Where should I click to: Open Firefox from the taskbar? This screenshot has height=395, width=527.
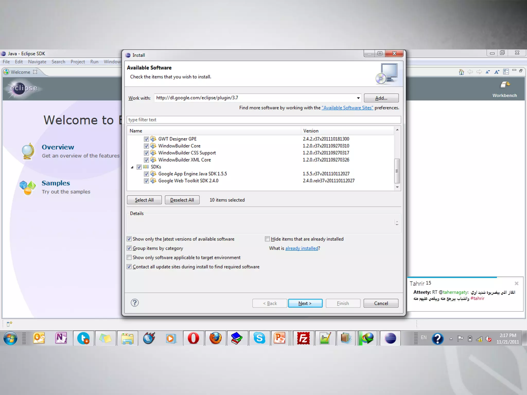pyautogui.click(x=215, y=338)
